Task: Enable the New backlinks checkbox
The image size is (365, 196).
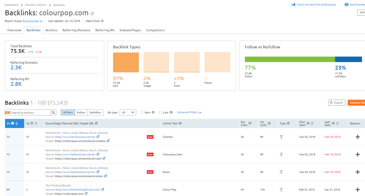Action: click(142, 113)
